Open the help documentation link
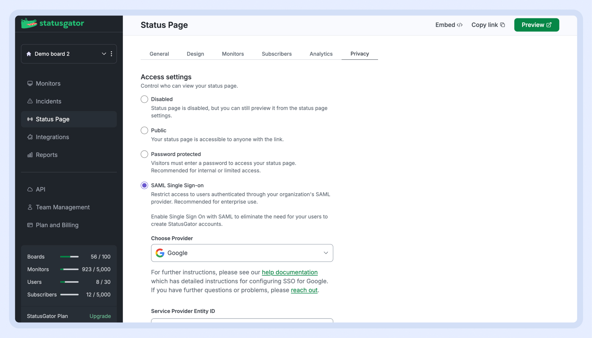Screen dimensions: 592x338 pos(290,272)
